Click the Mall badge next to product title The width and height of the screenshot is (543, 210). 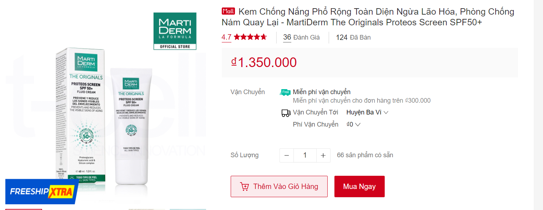(x=228, y=11)
